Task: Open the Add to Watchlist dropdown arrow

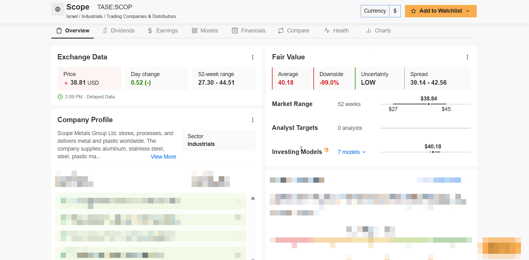Action: coord(468,11)
